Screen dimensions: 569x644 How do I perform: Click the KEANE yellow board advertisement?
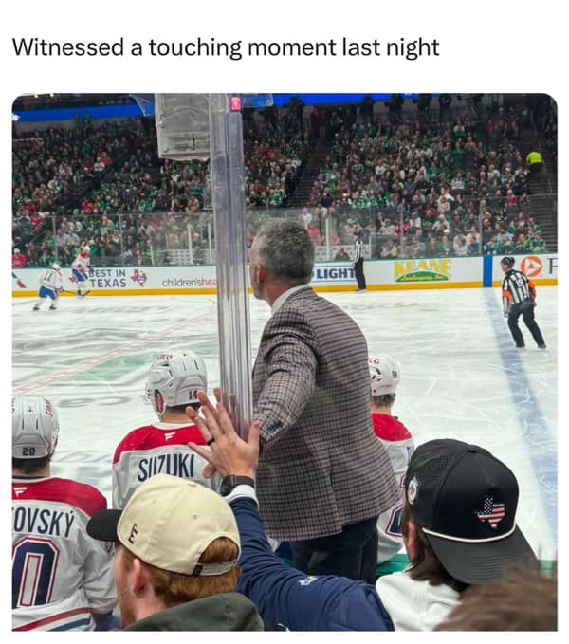coord(422,270)
